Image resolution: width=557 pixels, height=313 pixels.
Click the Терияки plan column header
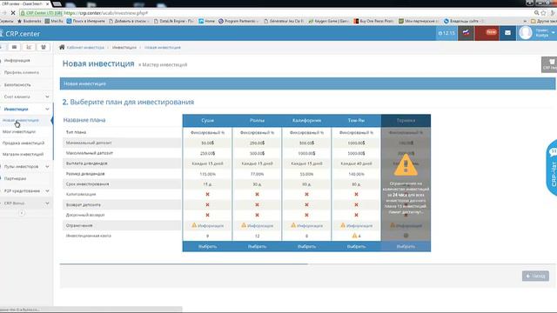[406, 121]
